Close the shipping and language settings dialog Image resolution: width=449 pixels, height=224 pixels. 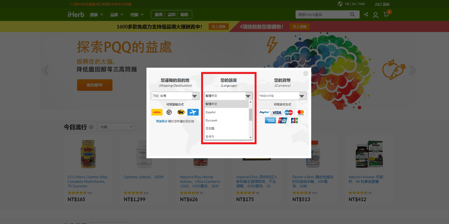[306, 74]
